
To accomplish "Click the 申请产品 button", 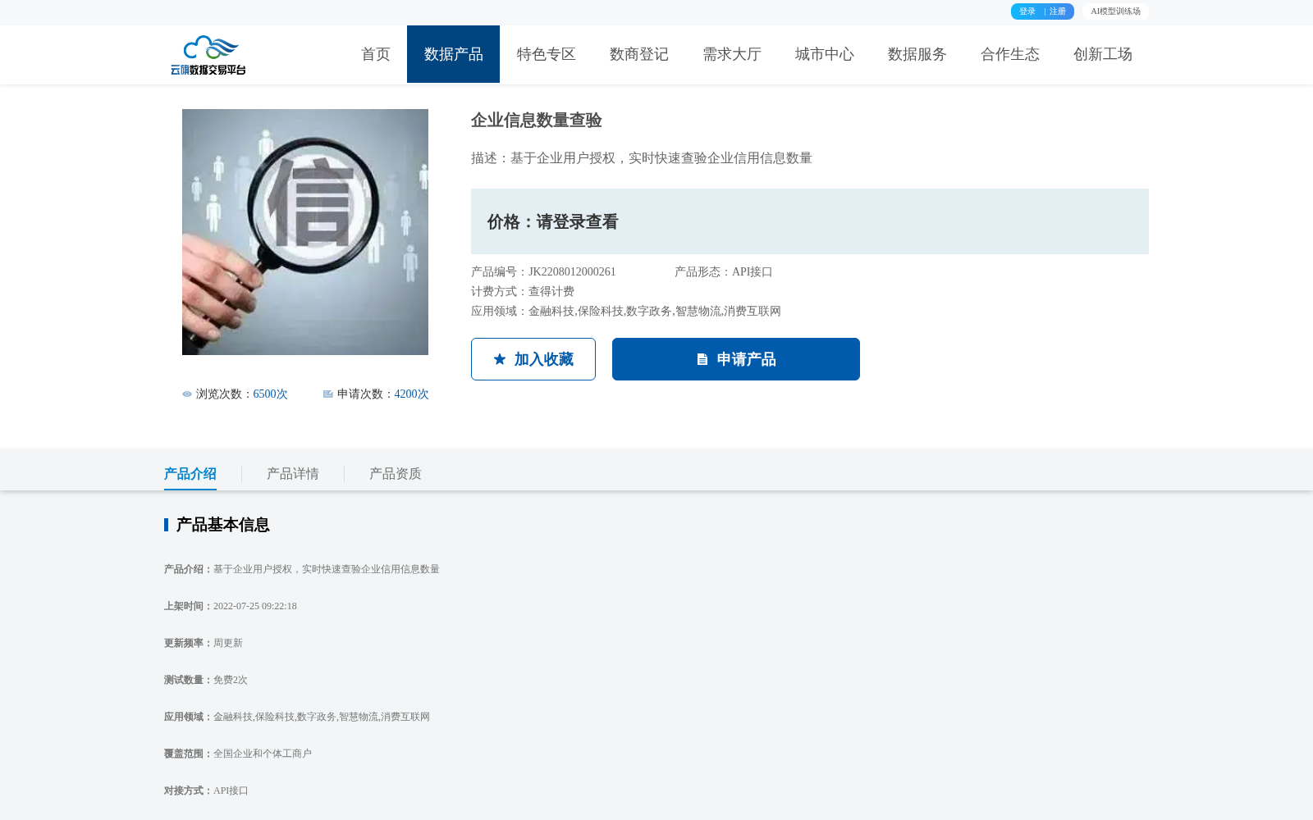I will [736, 359].
